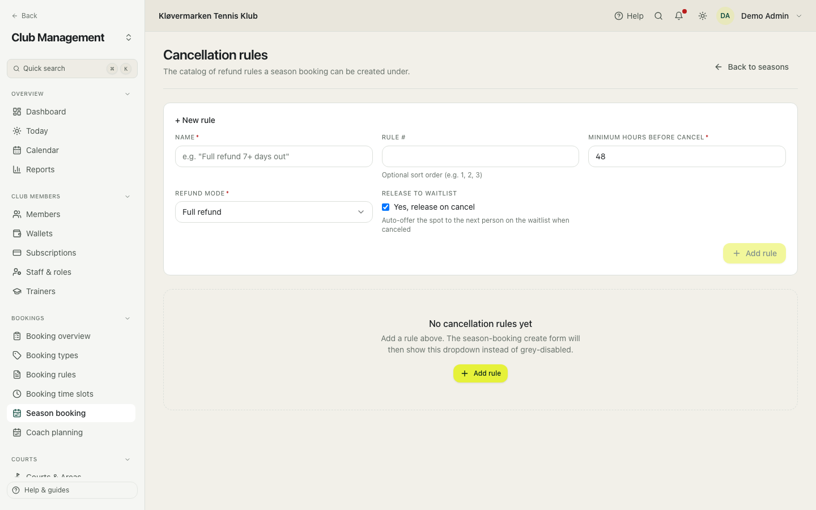Open Demo Admin account menu chevron
This screenshot has width=816, height=510.
coord(799,16)
